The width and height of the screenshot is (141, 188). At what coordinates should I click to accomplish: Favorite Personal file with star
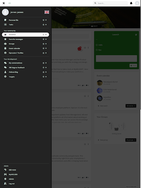[43, 20]
